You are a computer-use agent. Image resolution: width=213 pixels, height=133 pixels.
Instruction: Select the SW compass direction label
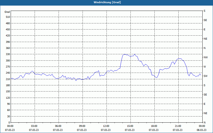click(x=206, y=76)
